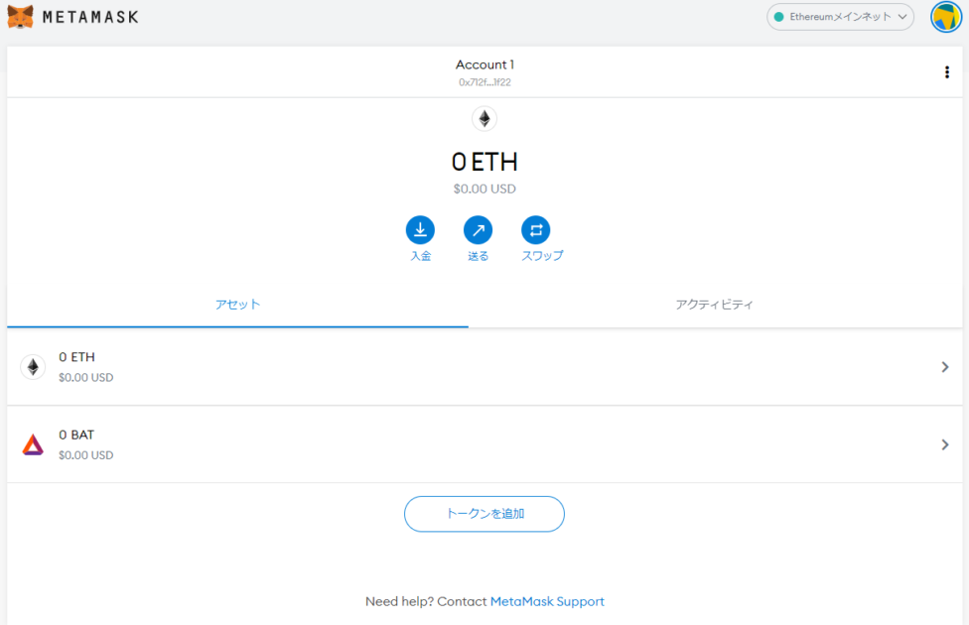Screen dimensions: 969x625
Task: Click the $0.00 USD value under BAT
Action: [86, 455]
